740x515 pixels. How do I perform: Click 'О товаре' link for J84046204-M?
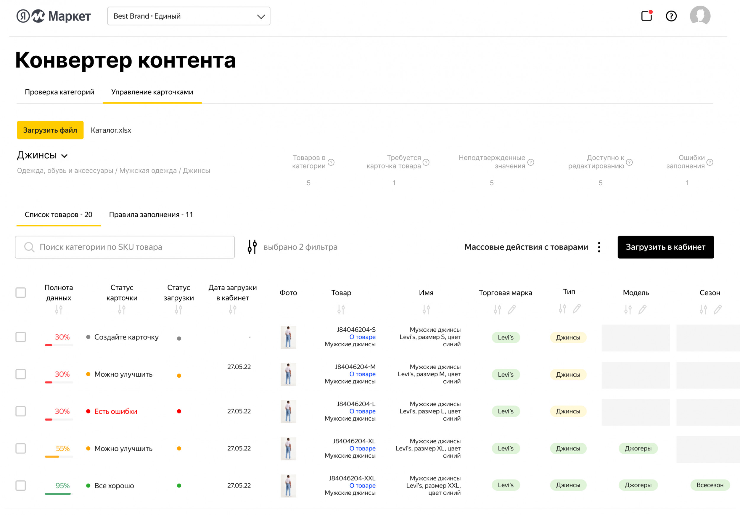click(362, 374)
